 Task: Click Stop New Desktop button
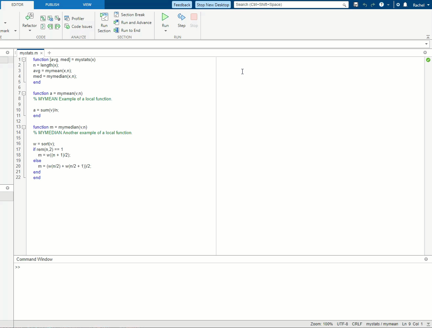click(x=213, y=5)
